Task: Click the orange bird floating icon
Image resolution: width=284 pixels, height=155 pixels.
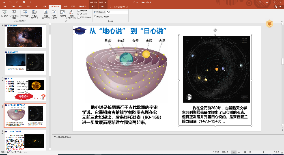Action: (269, 24)
